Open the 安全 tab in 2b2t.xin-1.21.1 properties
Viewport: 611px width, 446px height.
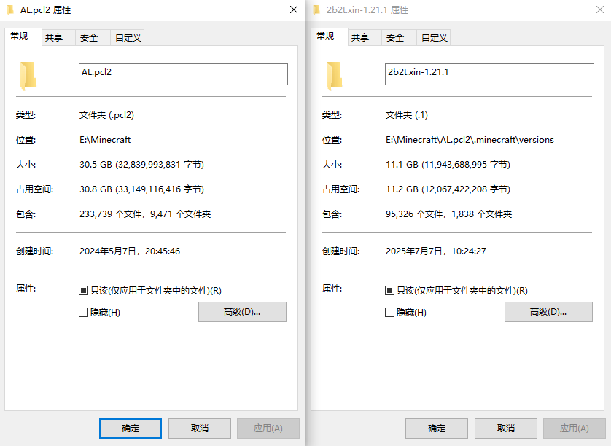pyautogui.click(x=395, y=38)
